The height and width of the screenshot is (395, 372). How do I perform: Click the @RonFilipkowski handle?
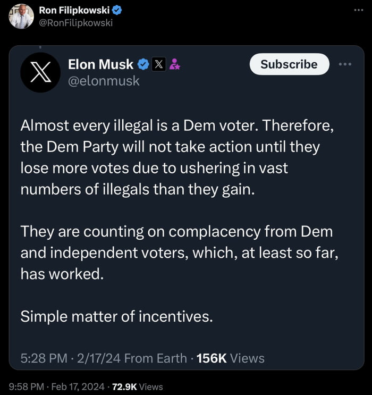tap(76, 22)
